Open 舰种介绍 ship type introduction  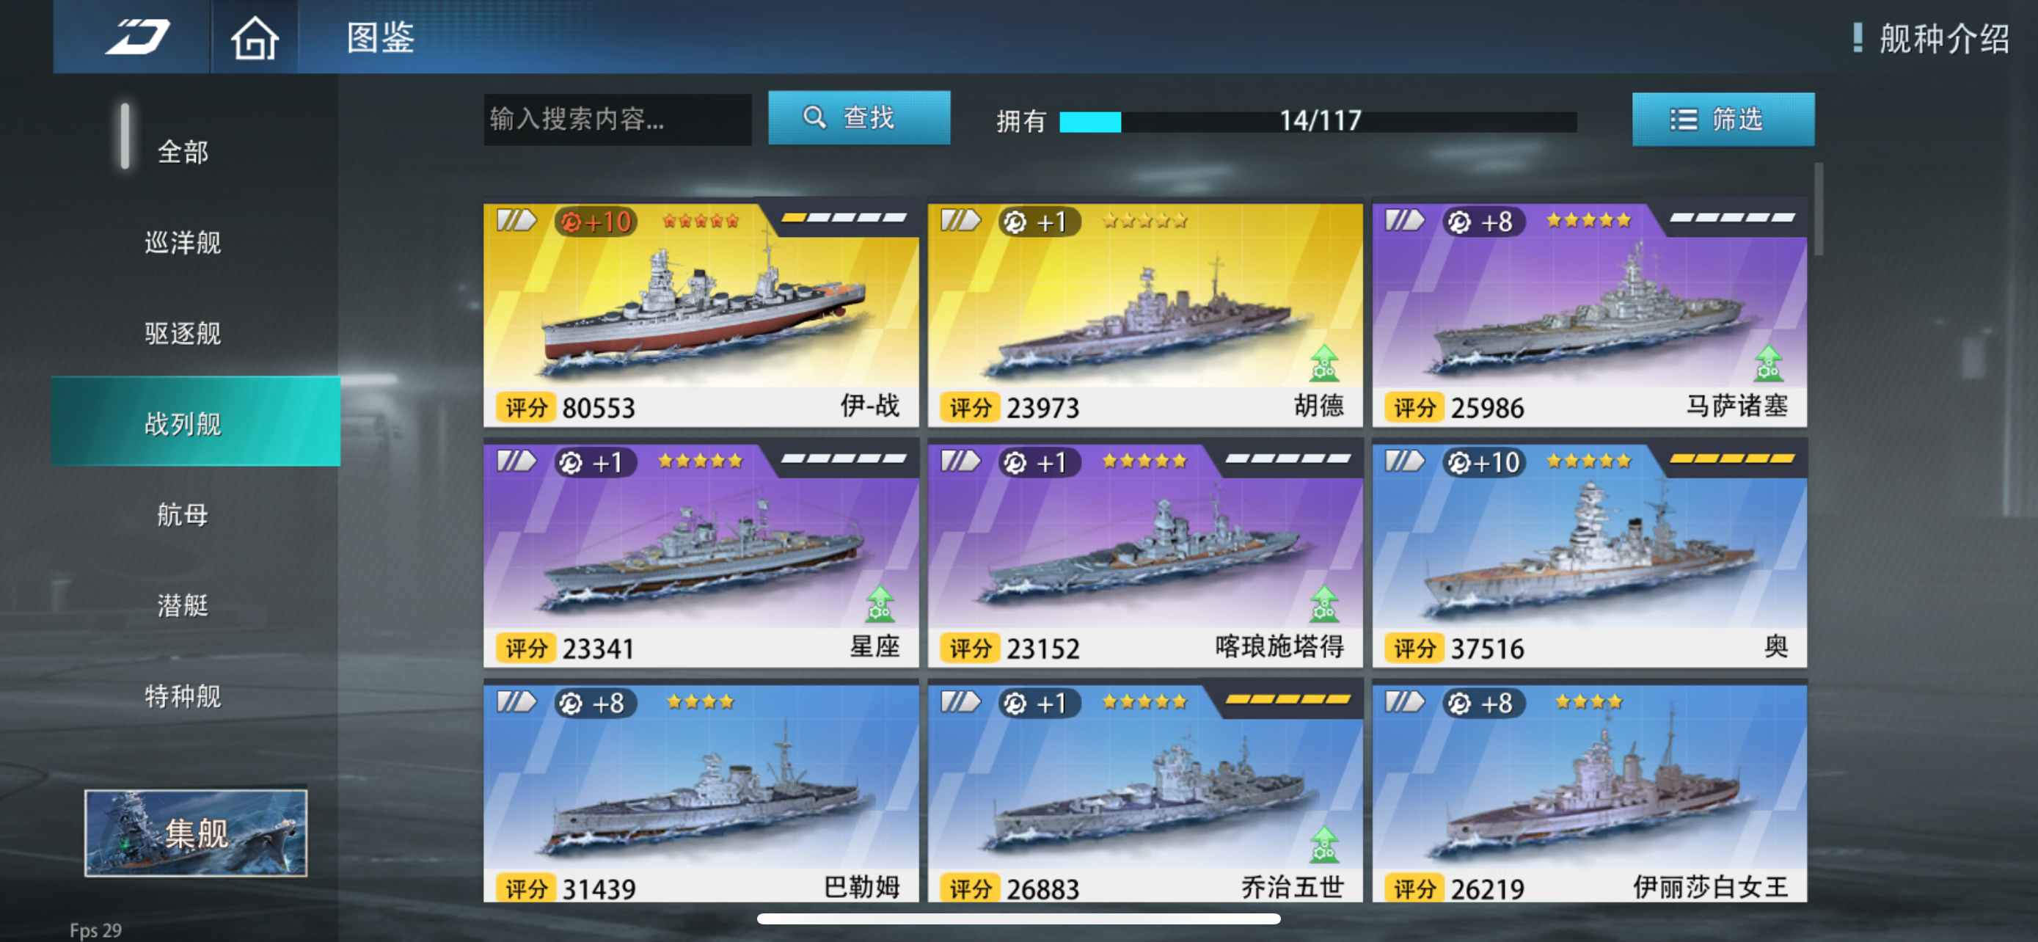pos(1931,38)
